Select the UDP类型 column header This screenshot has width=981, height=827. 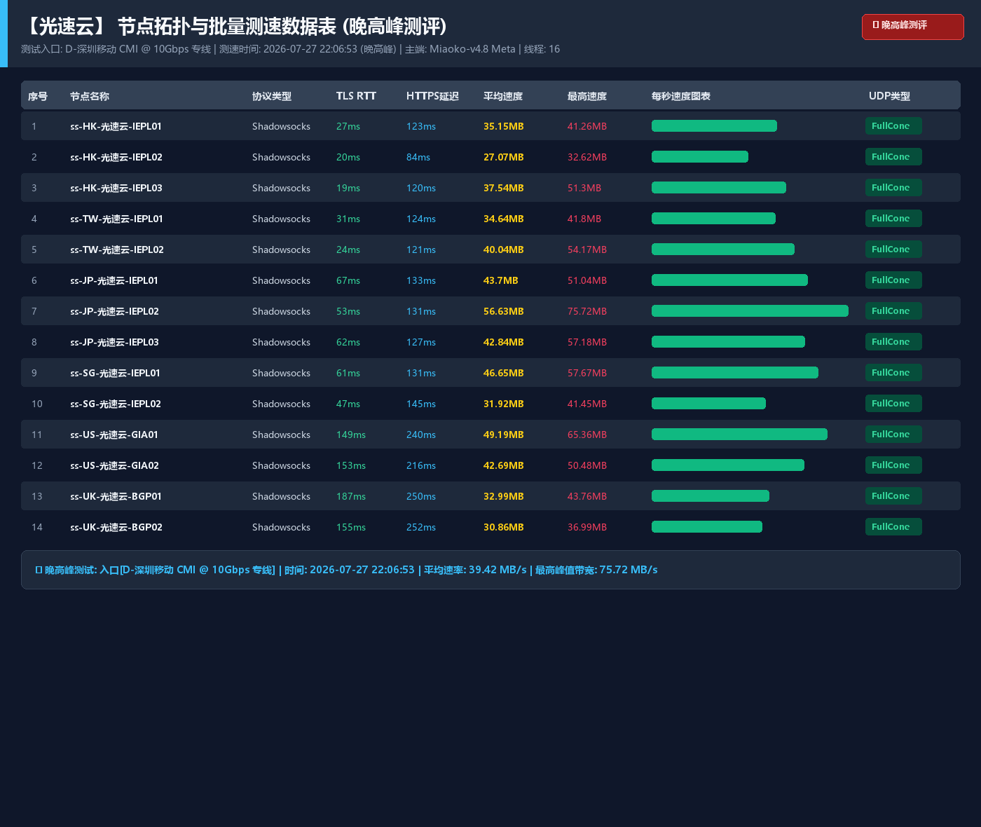(x=889, y=96)
